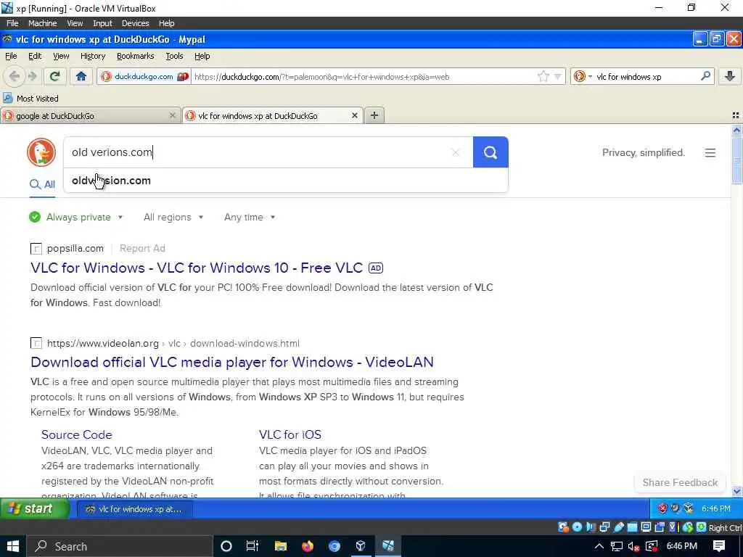Expand the All regions dropdown
Viewport: 743px width, 557px height.
(x=173, y=217)
